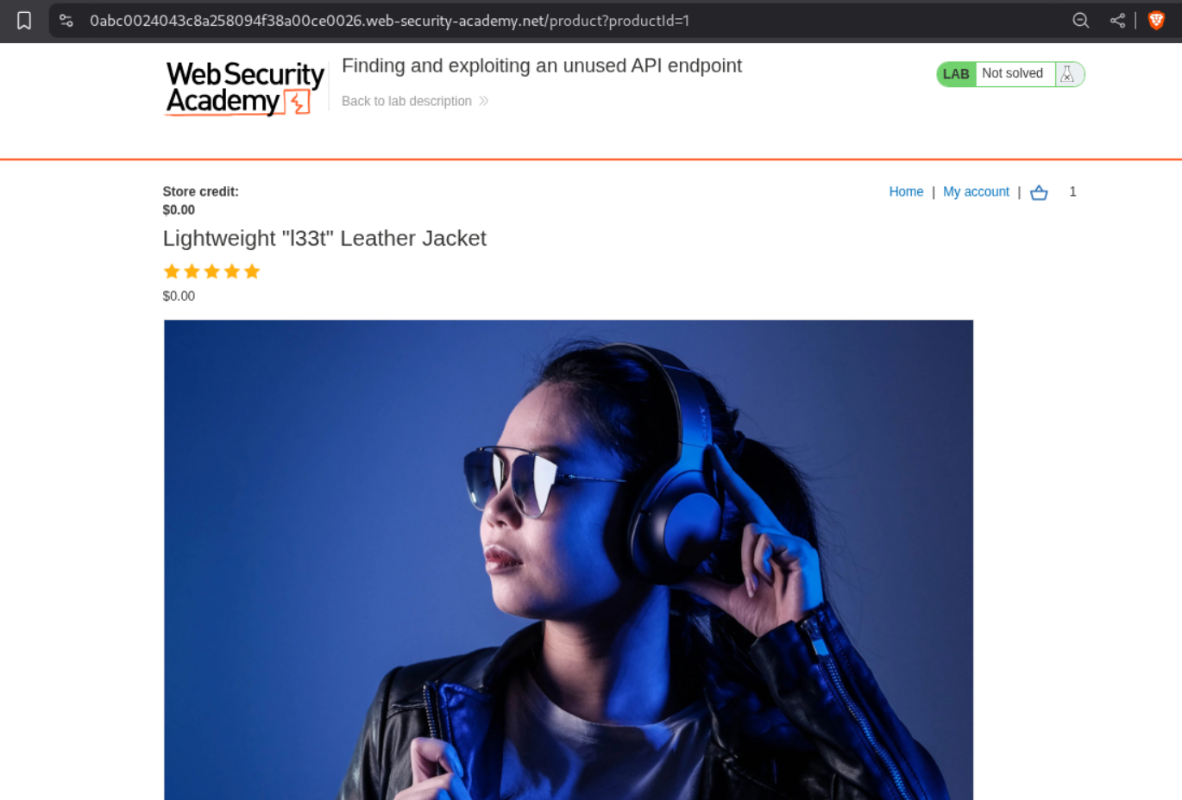This screenshot has width=1182, height=800.
Task: Focus the URL address field
Action: (x=389, y=21)
